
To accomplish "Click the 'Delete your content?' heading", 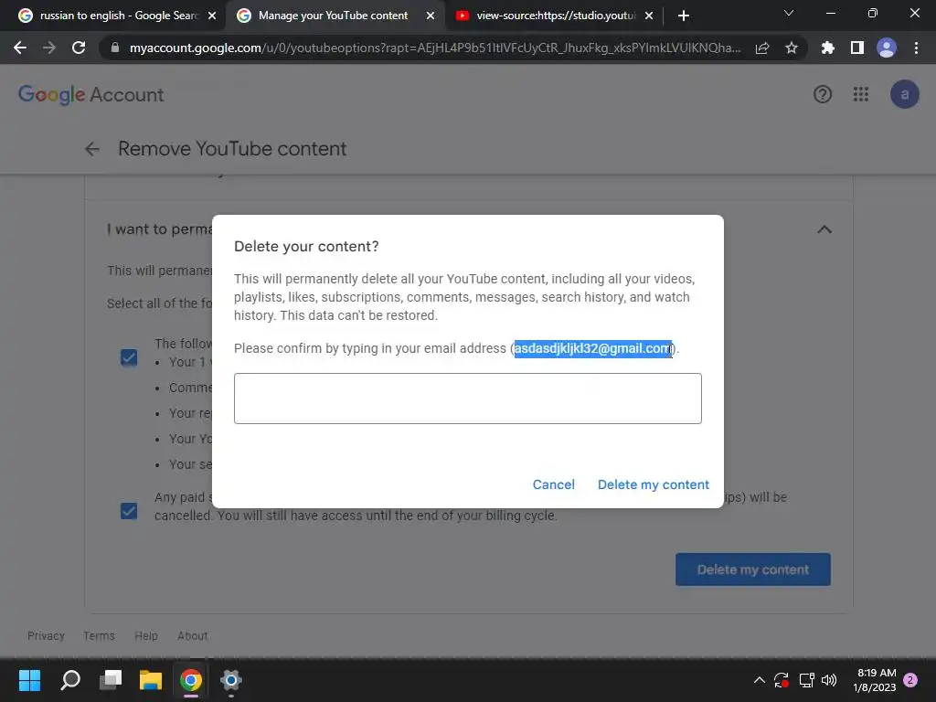I will (306, 247).
